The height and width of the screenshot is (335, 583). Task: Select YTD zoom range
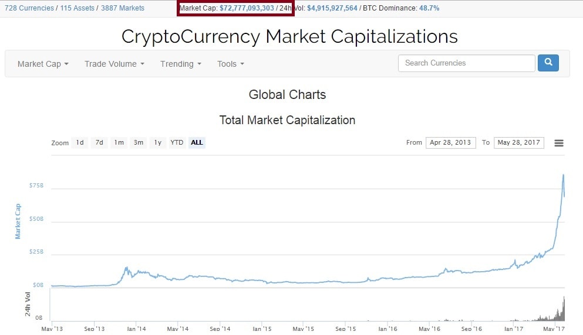pos(177,142)
